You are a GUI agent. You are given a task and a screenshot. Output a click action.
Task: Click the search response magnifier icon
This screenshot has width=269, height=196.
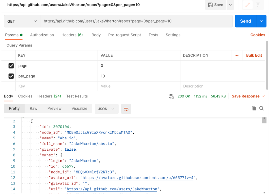(x=261, y=108)
